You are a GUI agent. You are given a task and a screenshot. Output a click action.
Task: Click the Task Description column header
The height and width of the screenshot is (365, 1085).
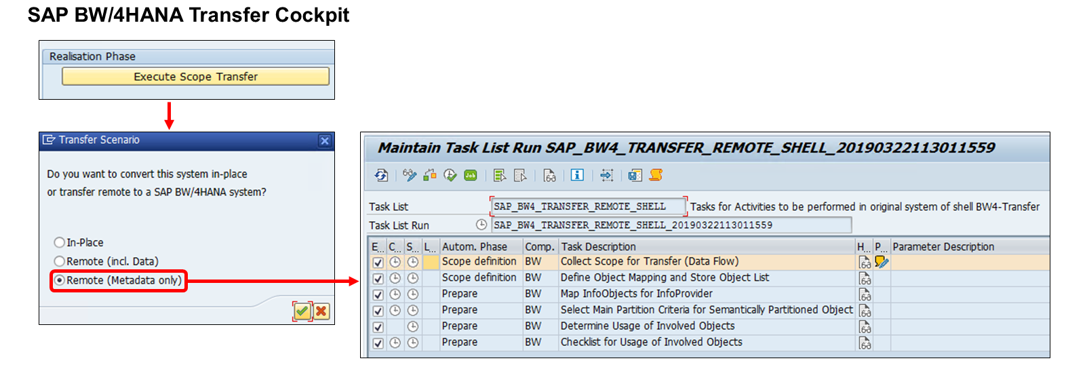(707, 246)
